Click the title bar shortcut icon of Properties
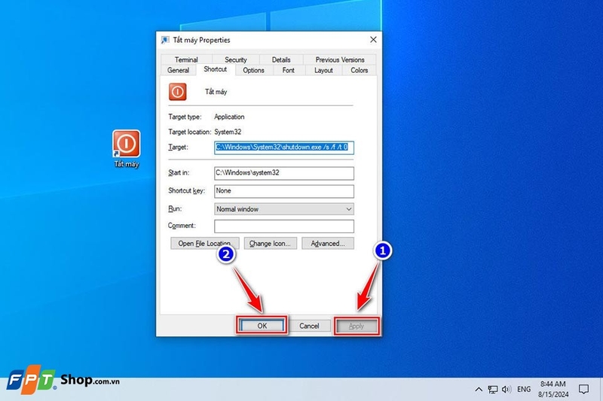Screen dimensions: 603x401 pyautogui.click(x=165, y=40)
